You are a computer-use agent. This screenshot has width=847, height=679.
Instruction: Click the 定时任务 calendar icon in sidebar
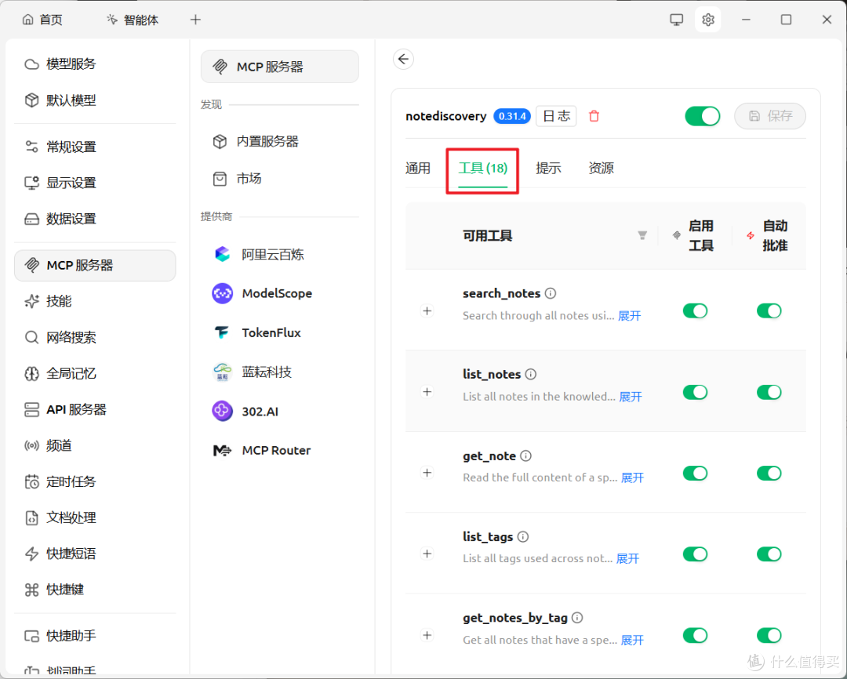[x=32, y=481]
